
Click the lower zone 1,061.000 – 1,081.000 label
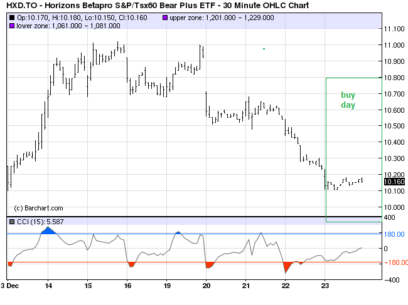click(68, 26)
